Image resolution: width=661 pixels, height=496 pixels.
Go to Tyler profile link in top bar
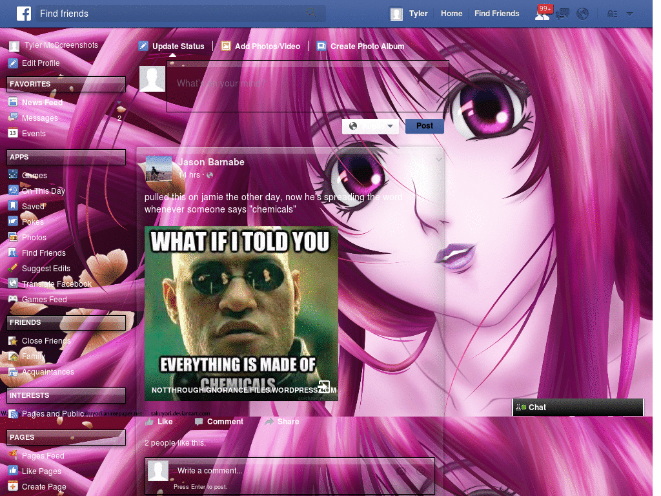pyautogui.click(x=418, y=14)
